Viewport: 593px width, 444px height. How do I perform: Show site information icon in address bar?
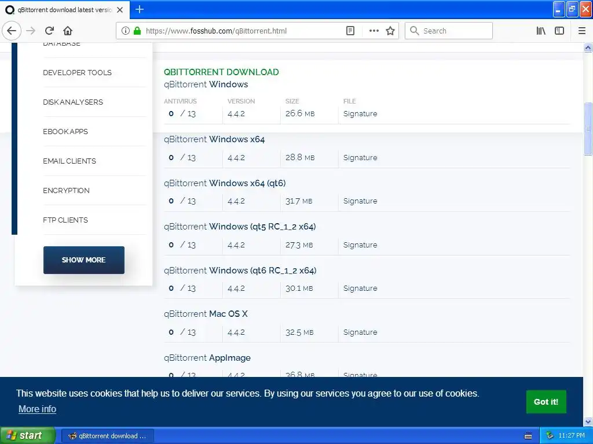pos(126,31)
